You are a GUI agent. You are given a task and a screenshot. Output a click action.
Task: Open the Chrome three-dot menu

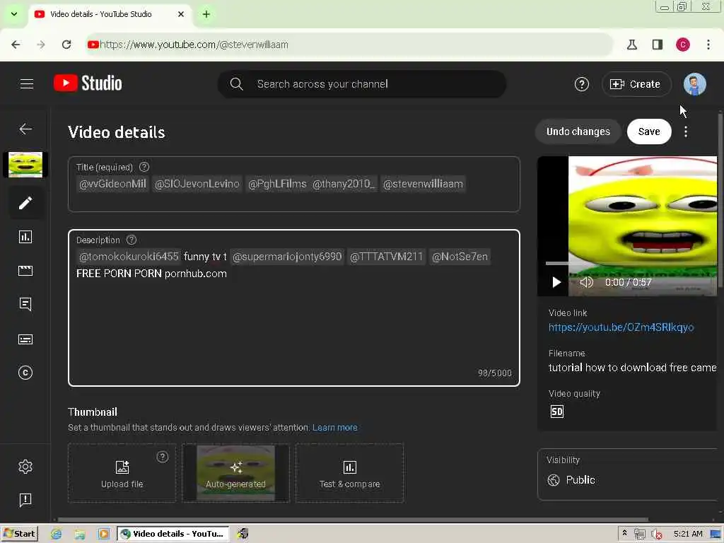click(708, 45)
